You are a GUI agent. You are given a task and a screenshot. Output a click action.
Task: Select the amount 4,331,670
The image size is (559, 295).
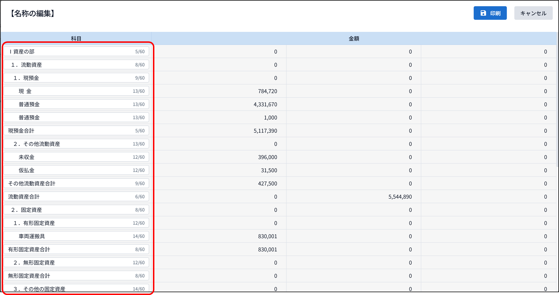click(x=265, y=104)
